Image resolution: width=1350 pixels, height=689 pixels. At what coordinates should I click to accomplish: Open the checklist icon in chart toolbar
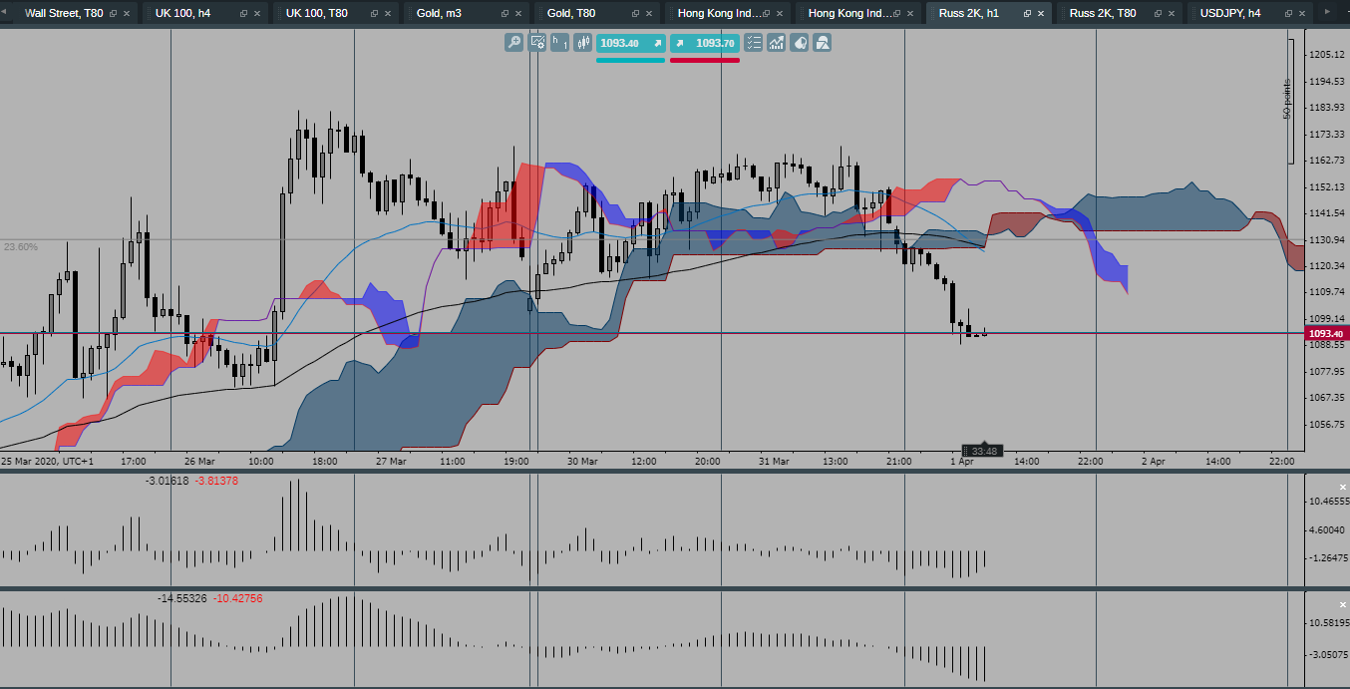coord(753,43)
